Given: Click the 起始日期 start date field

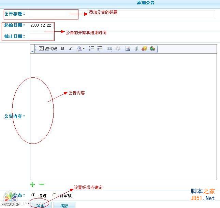Looking at the screenshot, I should pos(42,26).
